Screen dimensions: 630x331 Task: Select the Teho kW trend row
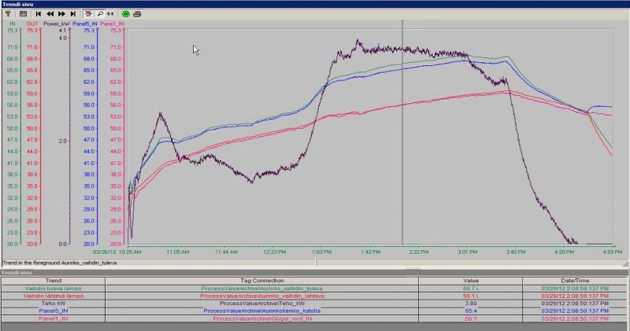point(315,303)
